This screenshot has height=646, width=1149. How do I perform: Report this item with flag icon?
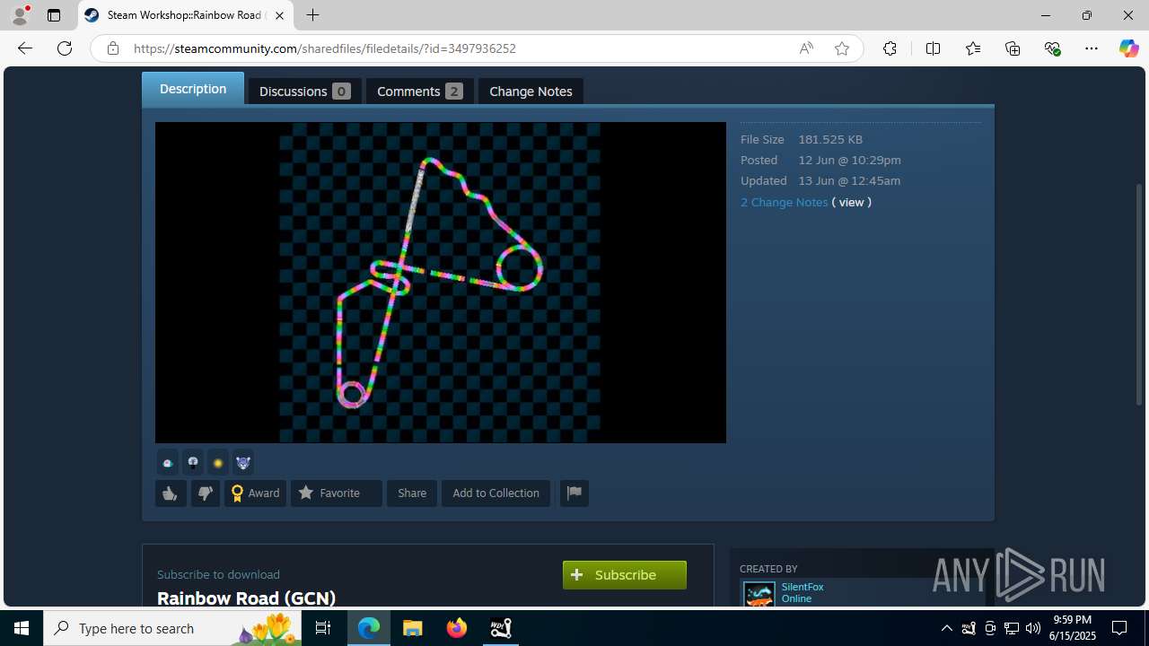[x=574, y=493]
